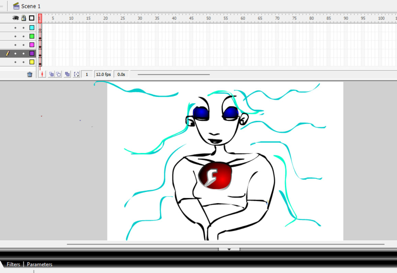Click the Show All Layers as Outlines square
397x273 pixels.
point(32,18)
